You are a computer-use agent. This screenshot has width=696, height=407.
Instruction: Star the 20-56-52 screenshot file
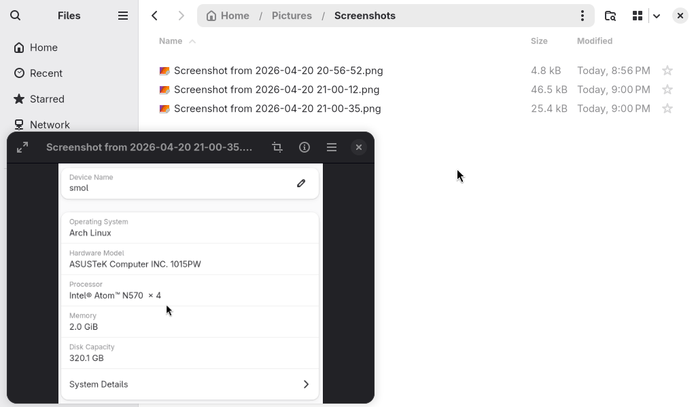(667, 71)
